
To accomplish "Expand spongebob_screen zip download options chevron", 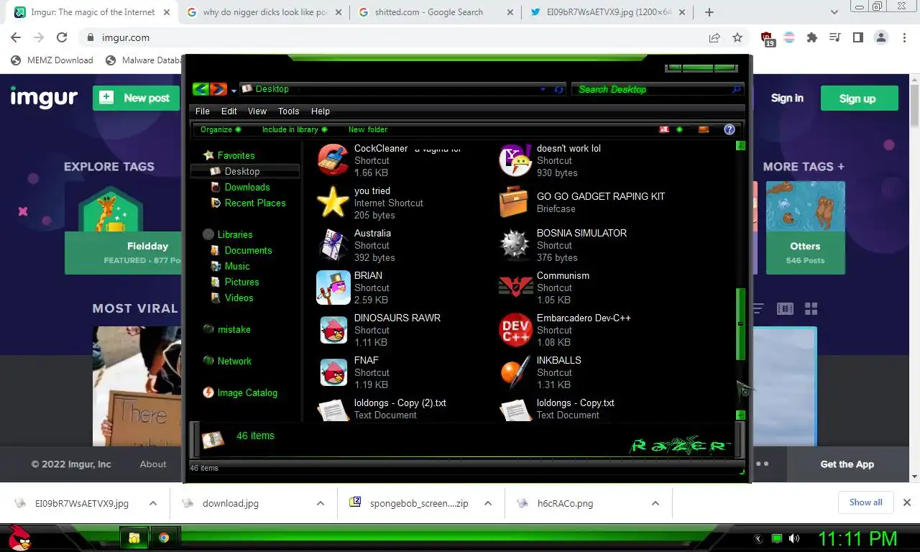I will [488, 503].
